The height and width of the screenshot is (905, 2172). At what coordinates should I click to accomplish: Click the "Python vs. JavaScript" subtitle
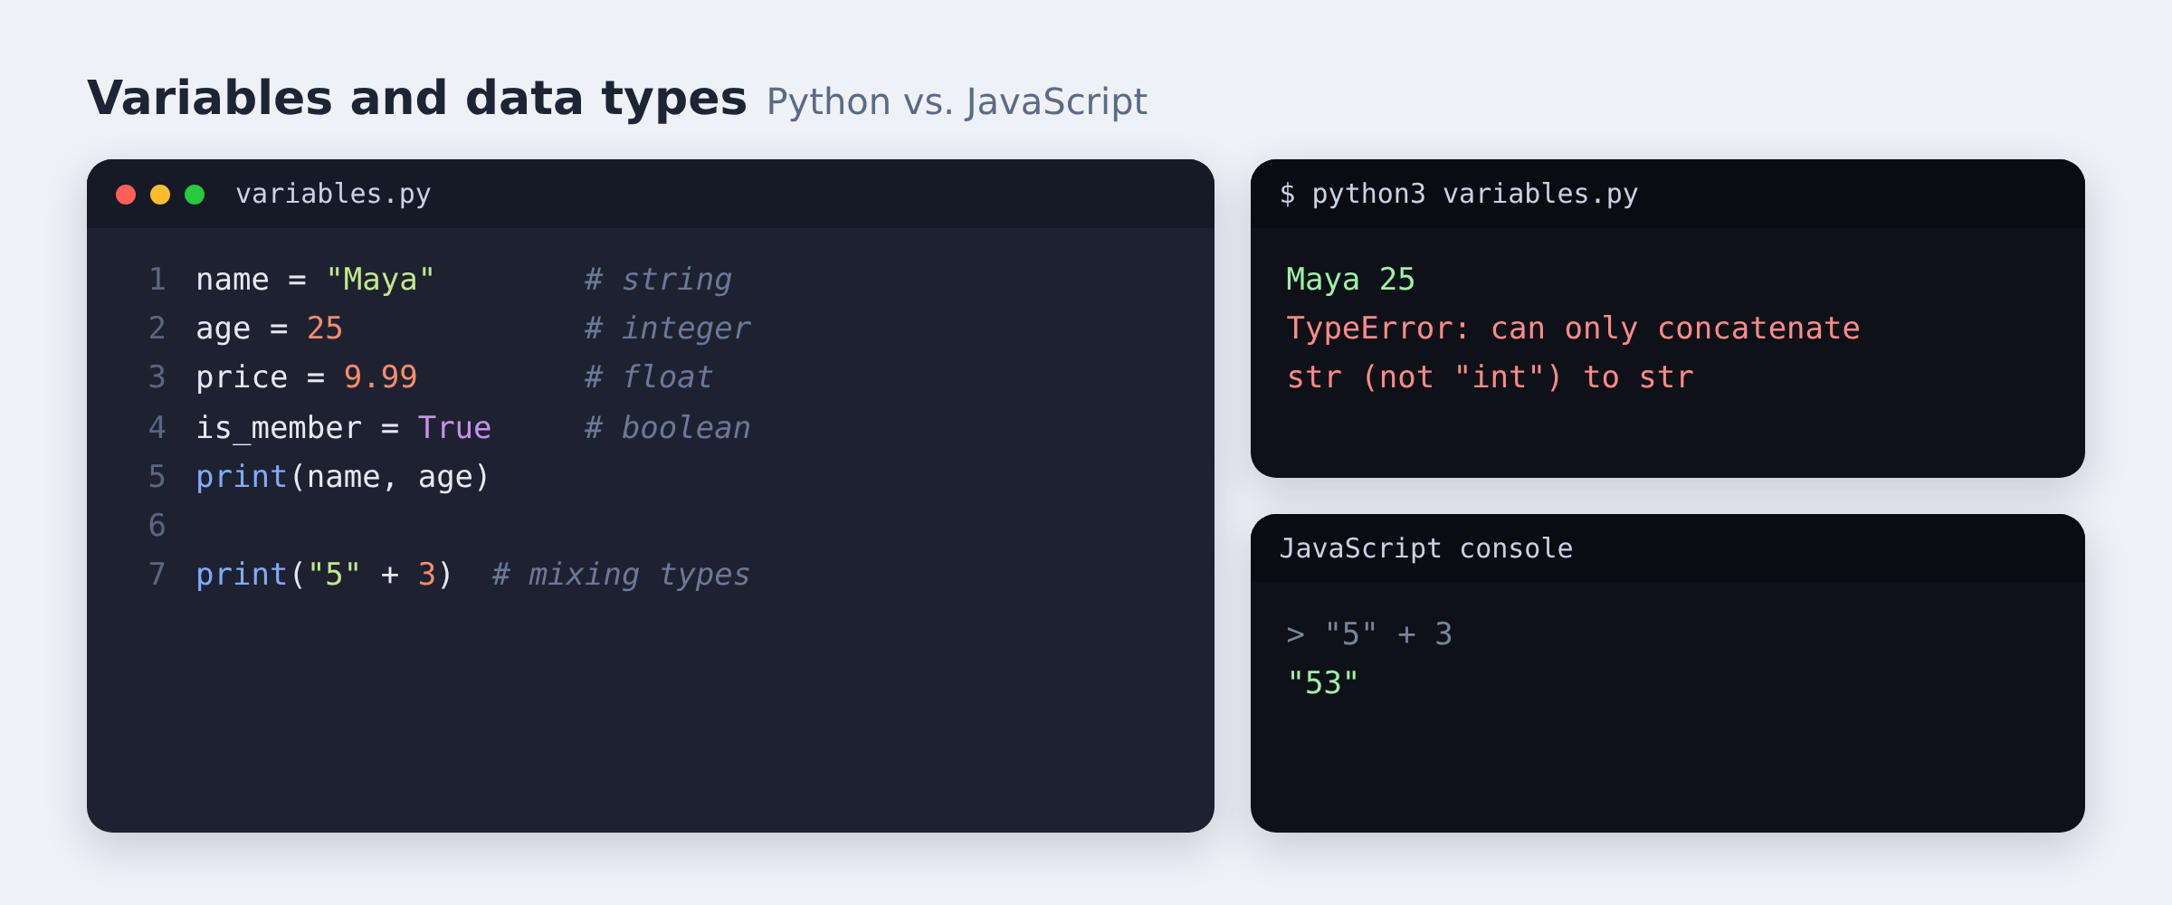[957, 101]
